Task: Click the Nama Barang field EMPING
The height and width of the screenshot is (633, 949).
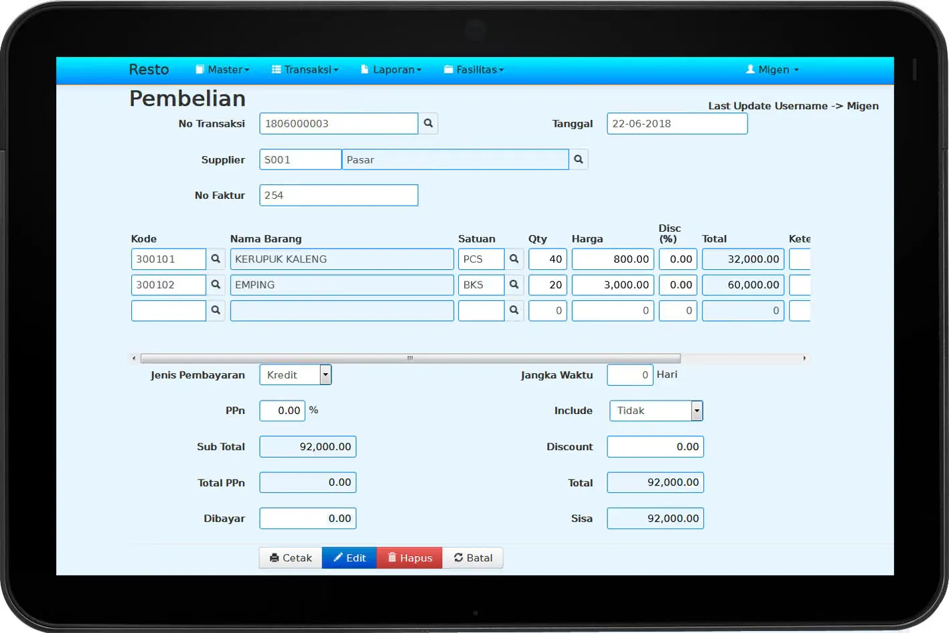Action: 342,285
